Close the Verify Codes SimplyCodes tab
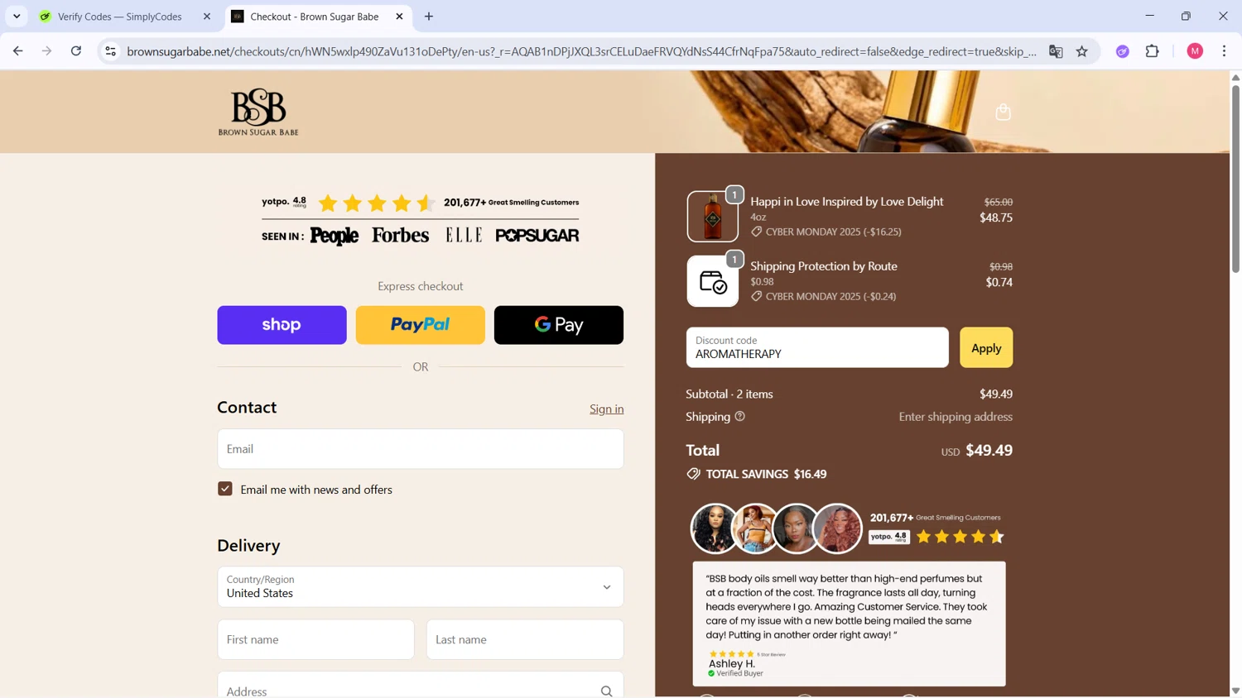 (207, 17)
